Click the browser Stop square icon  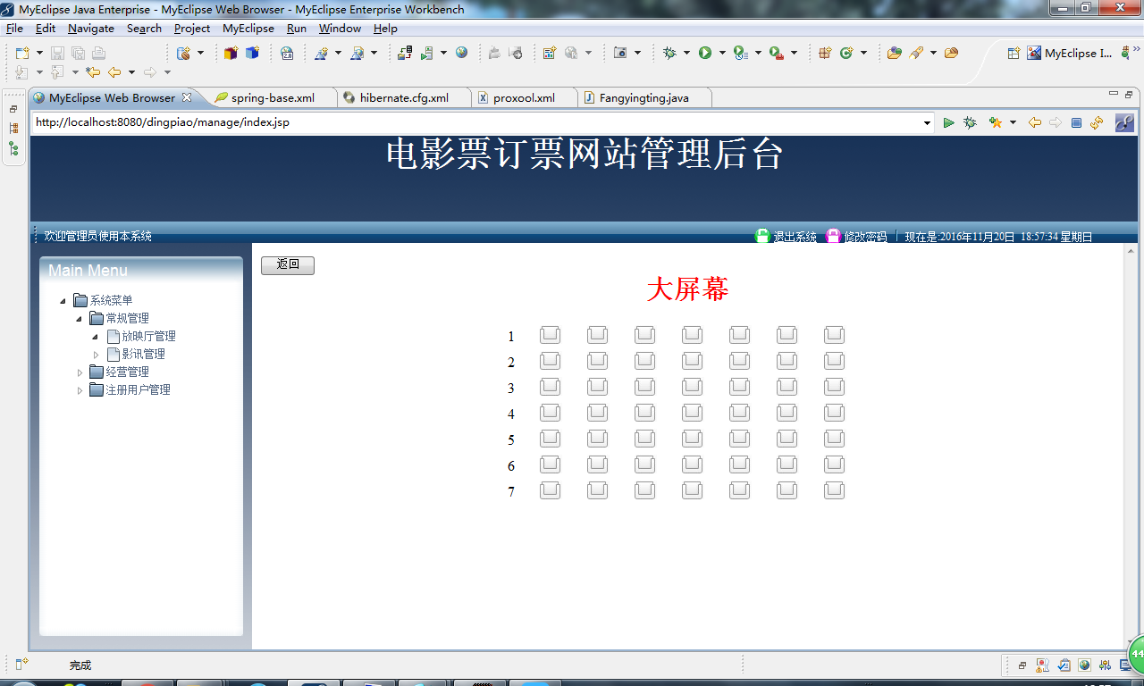click(1076, 122)
